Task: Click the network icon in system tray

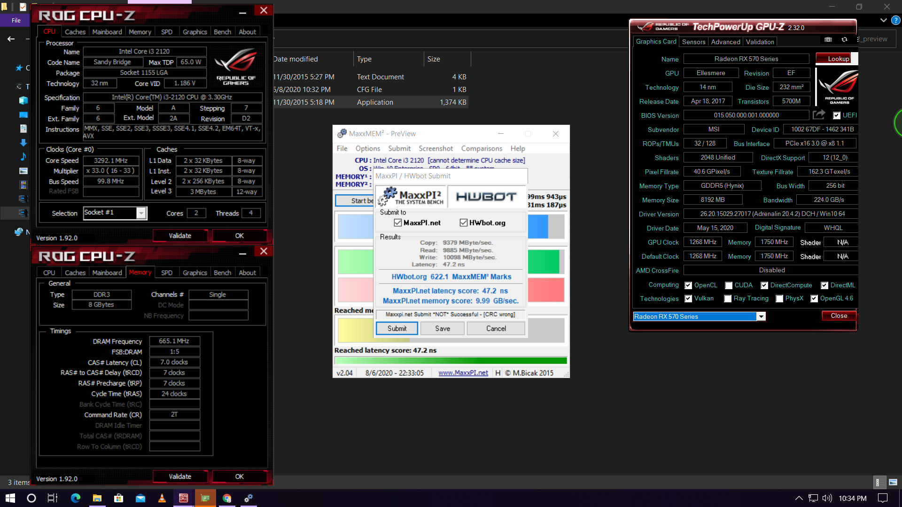Action: 813,498
